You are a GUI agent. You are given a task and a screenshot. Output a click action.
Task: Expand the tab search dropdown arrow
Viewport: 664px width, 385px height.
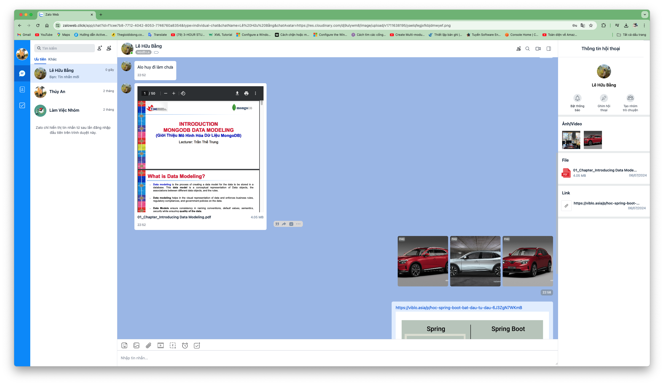[x=645, y=15]
